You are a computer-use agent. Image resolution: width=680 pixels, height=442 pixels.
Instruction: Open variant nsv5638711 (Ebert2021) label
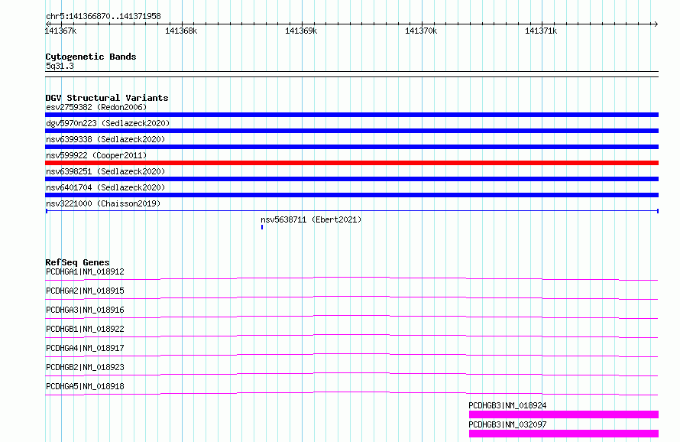[x=311, y=219]
